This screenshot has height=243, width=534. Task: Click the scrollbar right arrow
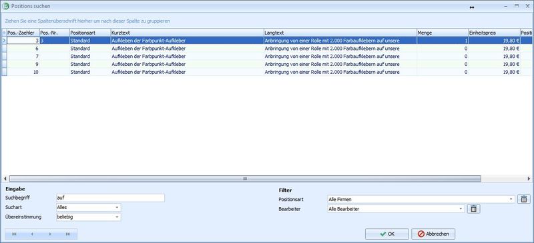529,178
